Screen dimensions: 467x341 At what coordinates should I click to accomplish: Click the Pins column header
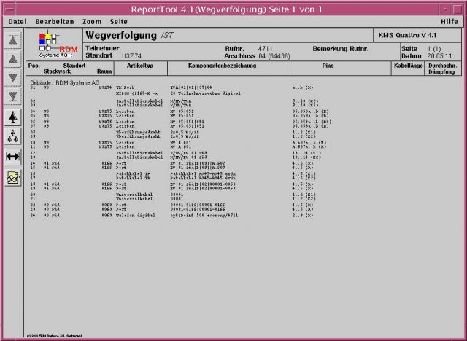click(328, 66)
